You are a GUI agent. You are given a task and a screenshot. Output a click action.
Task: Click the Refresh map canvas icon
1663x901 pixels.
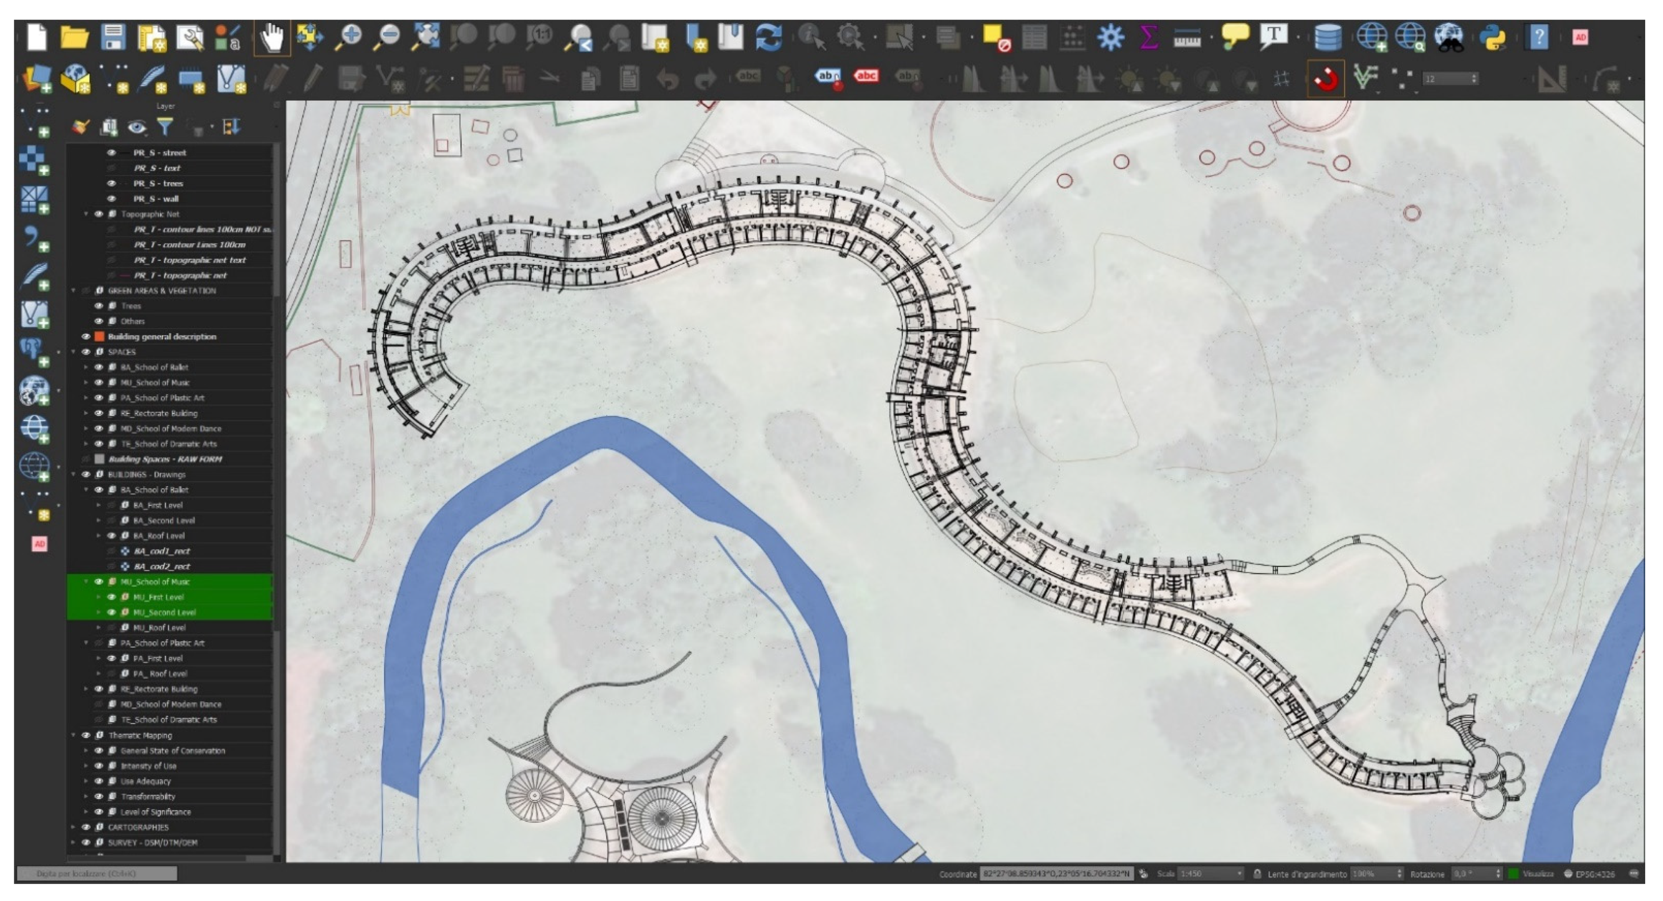tap(768, 38)
